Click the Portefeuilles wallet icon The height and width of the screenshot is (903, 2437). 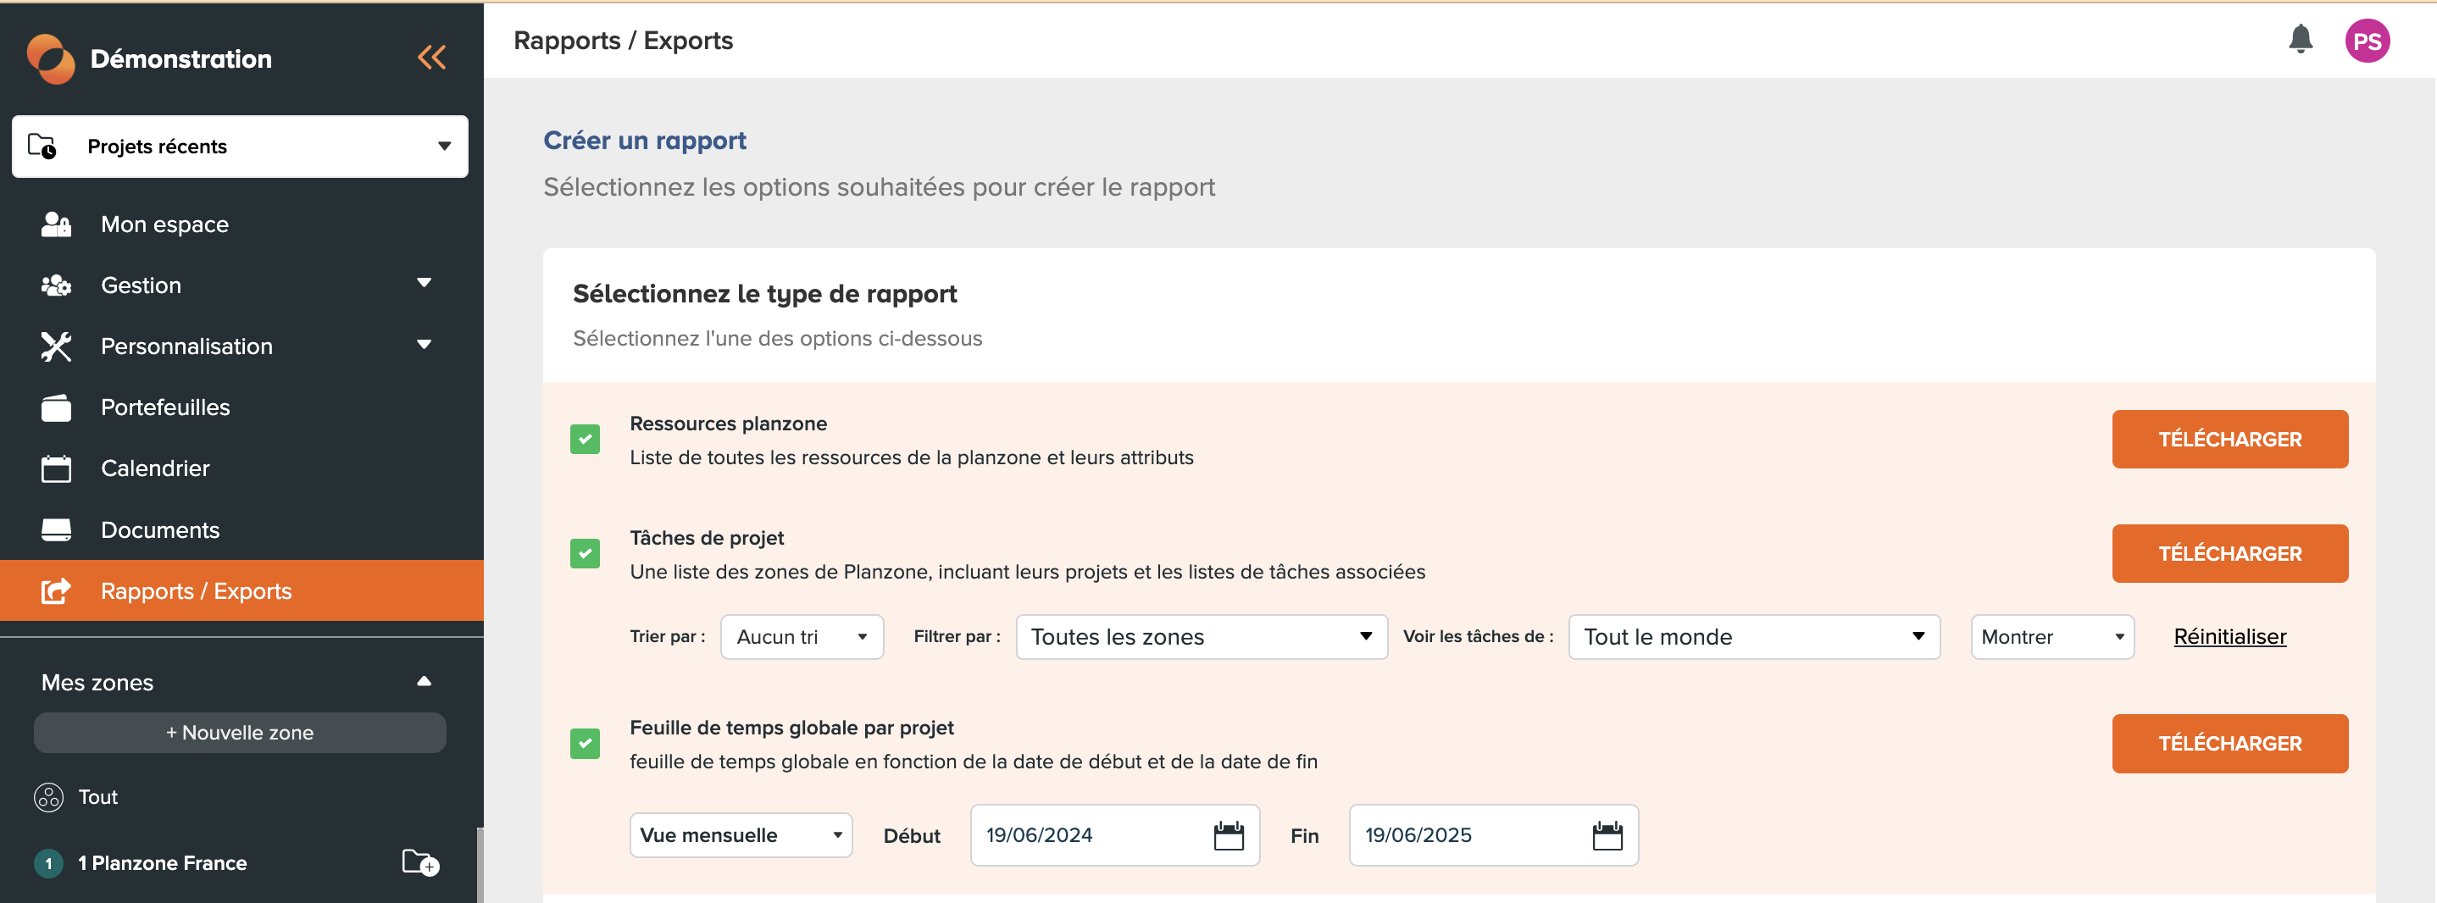coord(56,407)
